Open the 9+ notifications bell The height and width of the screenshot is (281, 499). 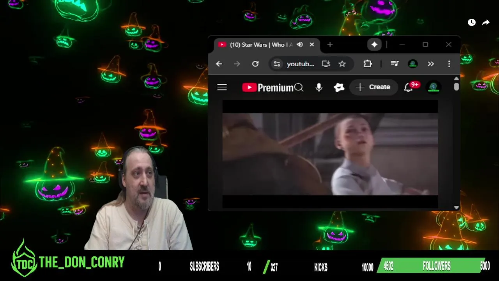pos(408,87)
